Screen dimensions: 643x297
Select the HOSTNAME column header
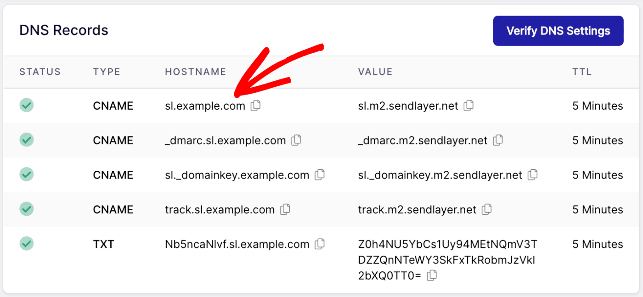pos(195,72)
